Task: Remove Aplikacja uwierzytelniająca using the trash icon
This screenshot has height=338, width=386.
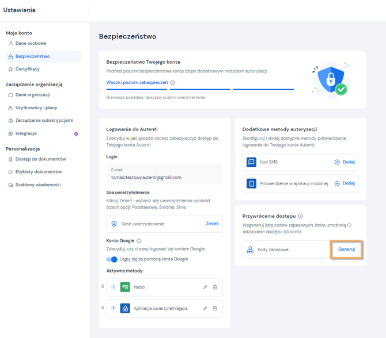Action: (215, 308)
